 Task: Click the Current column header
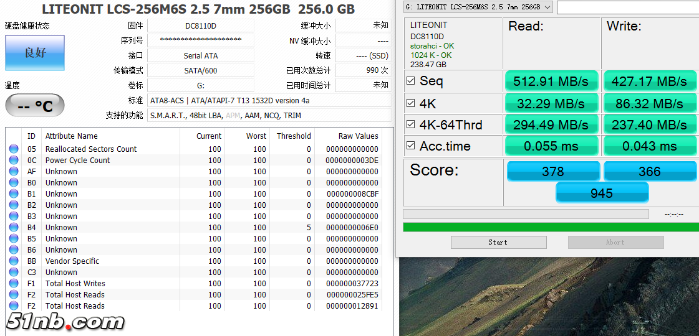209,136
